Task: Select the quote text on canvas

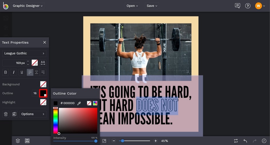Action: (x=141, y=105)
